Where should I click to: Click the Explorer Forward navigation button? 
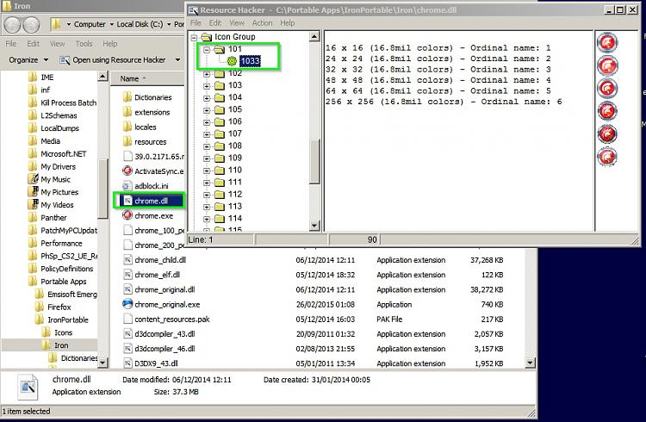[x=31, y=25]
